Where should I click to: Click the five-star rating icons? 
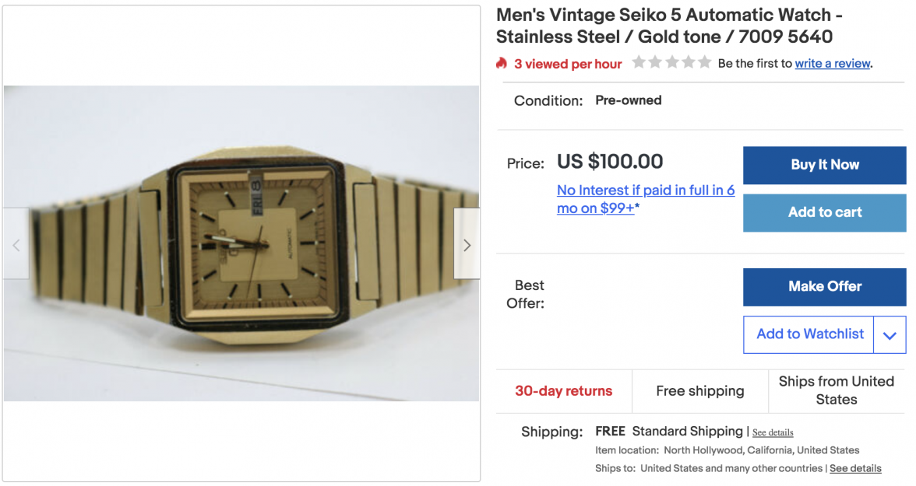[671, 62]
